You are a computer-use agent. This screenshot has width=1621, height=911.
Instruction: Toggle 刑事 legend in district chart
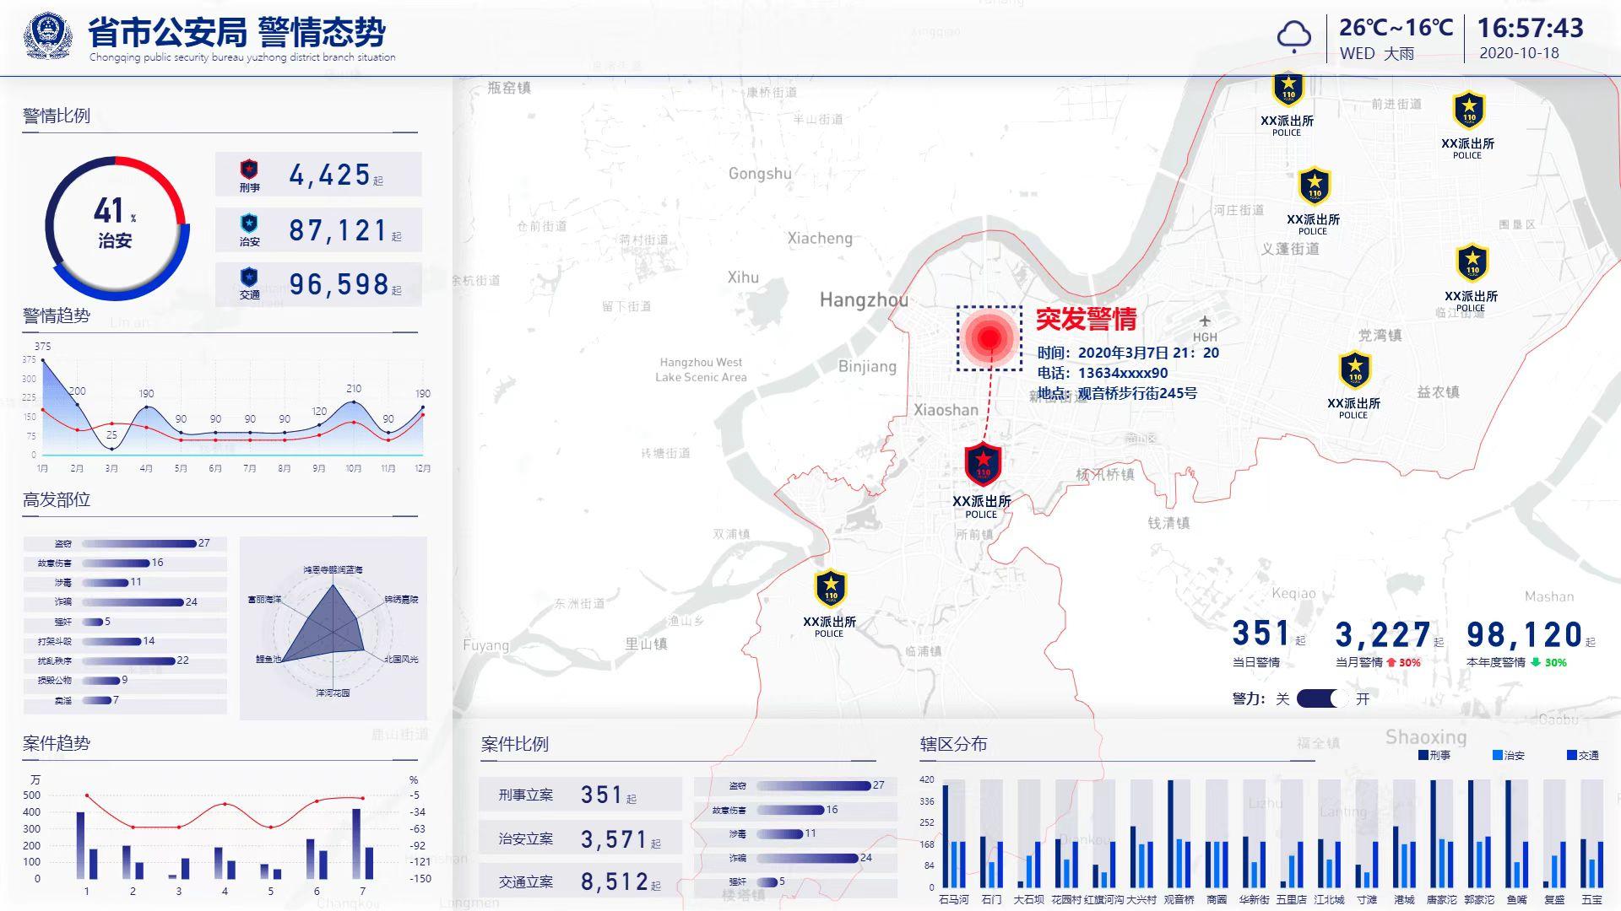pyautogui.click(x=1434, y=755)
